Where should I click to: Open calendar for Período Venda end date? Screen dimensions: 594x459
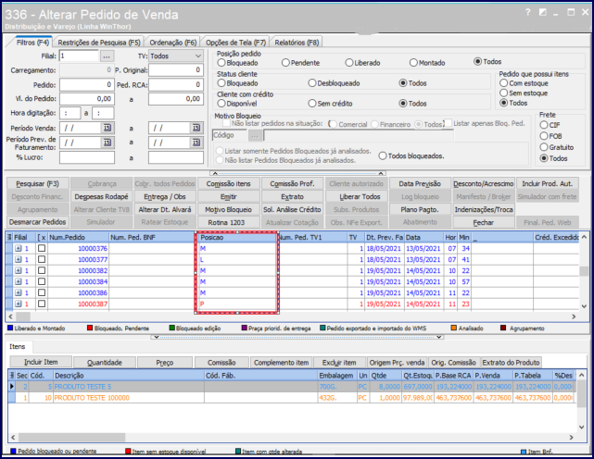coord(196,128)
